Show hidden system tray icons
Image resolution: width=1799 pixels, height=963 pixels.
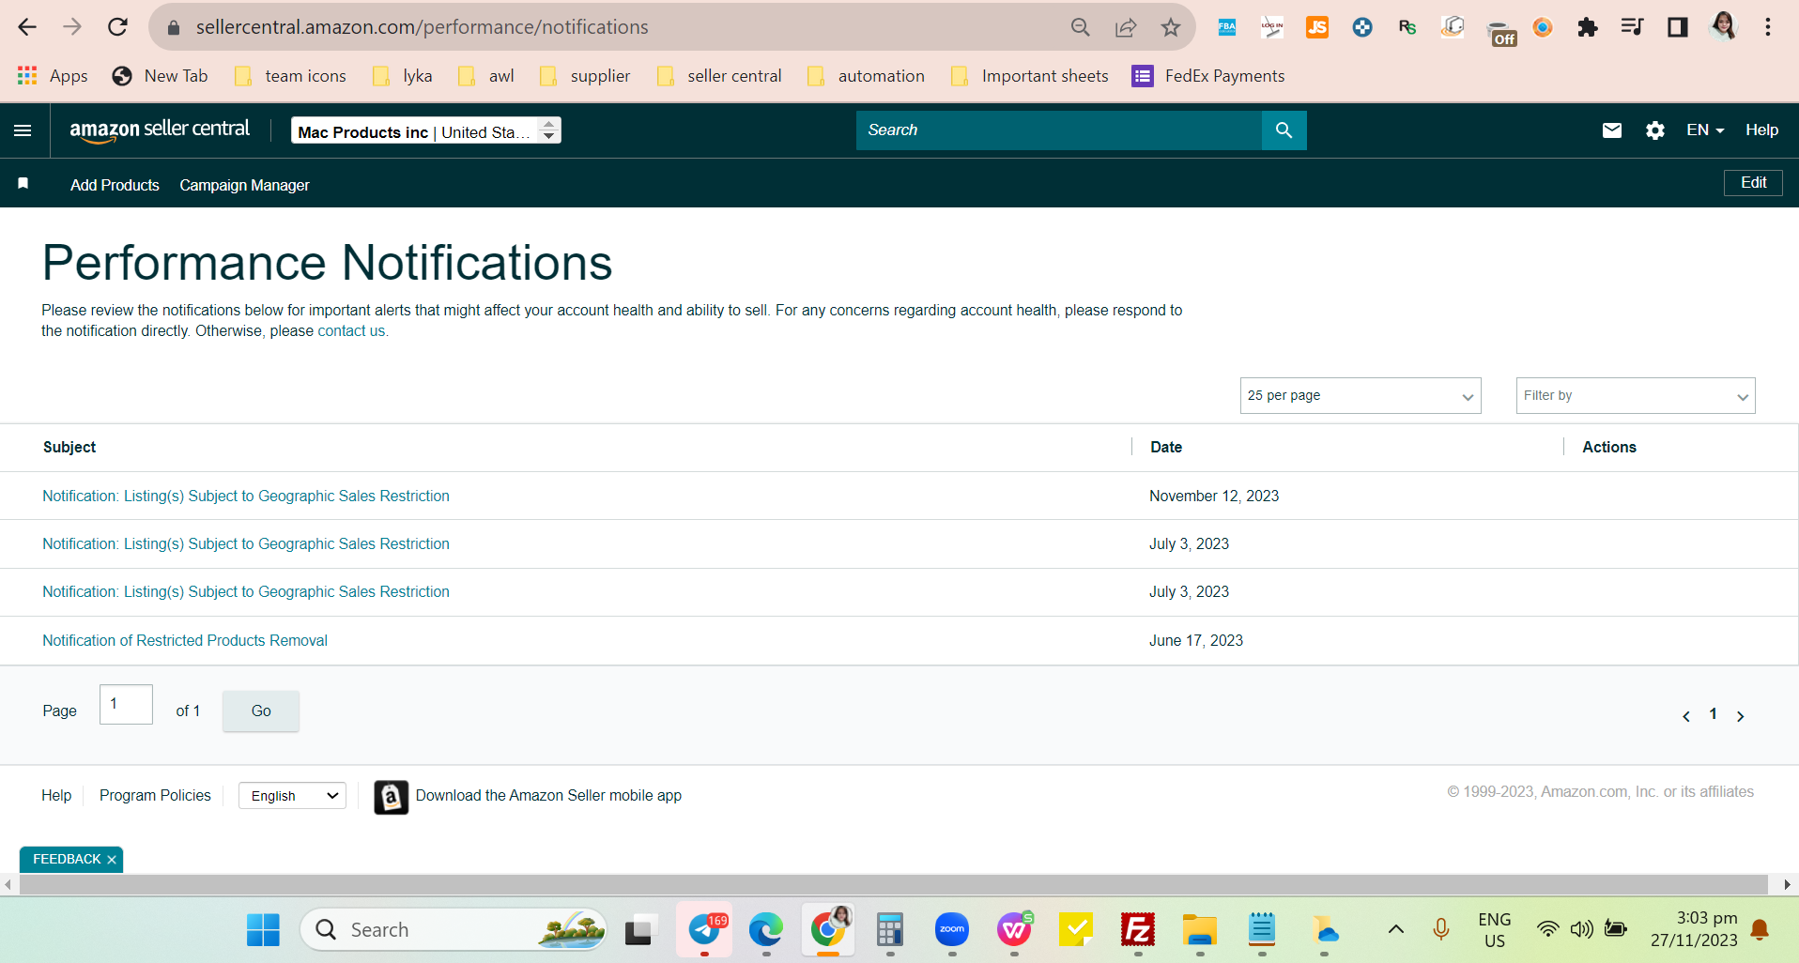coord(1396,929)
